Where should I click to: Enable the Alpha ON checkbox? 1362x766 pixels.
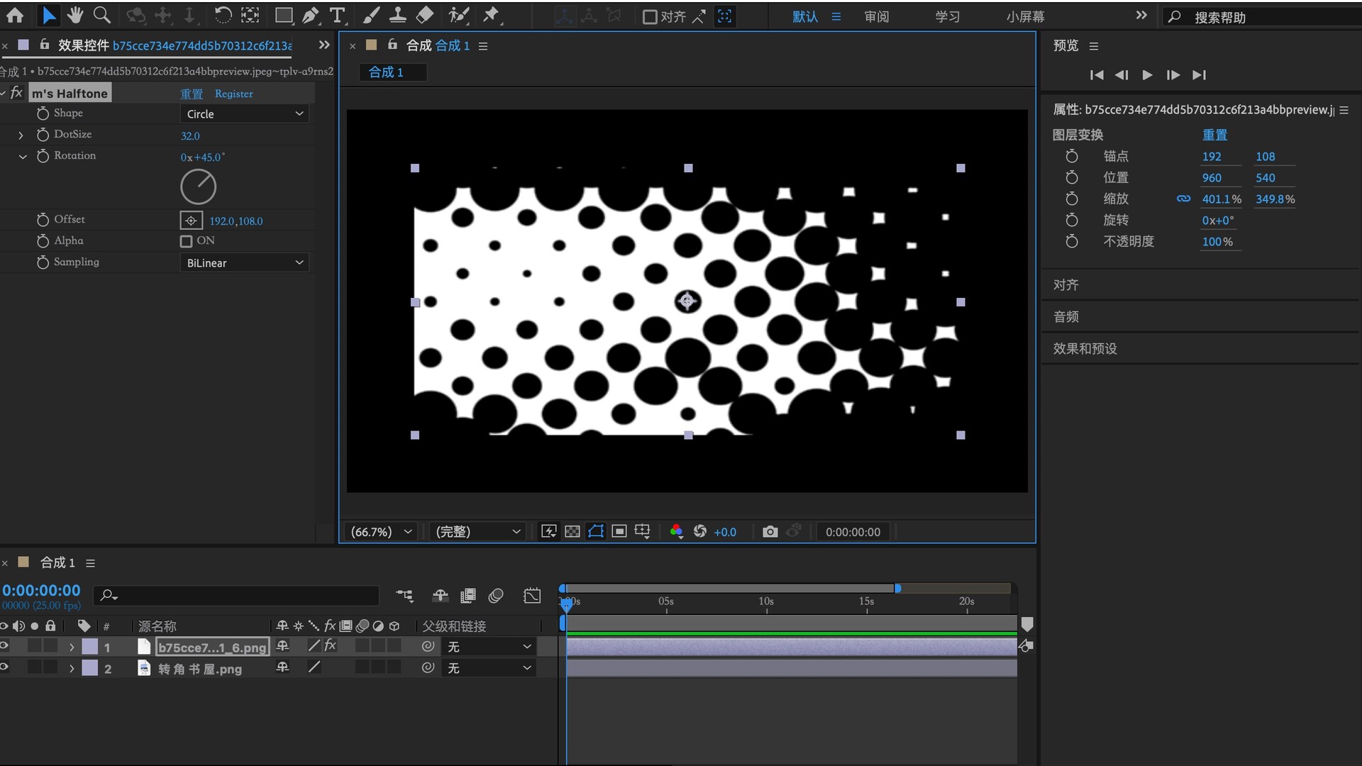point(186,241)
